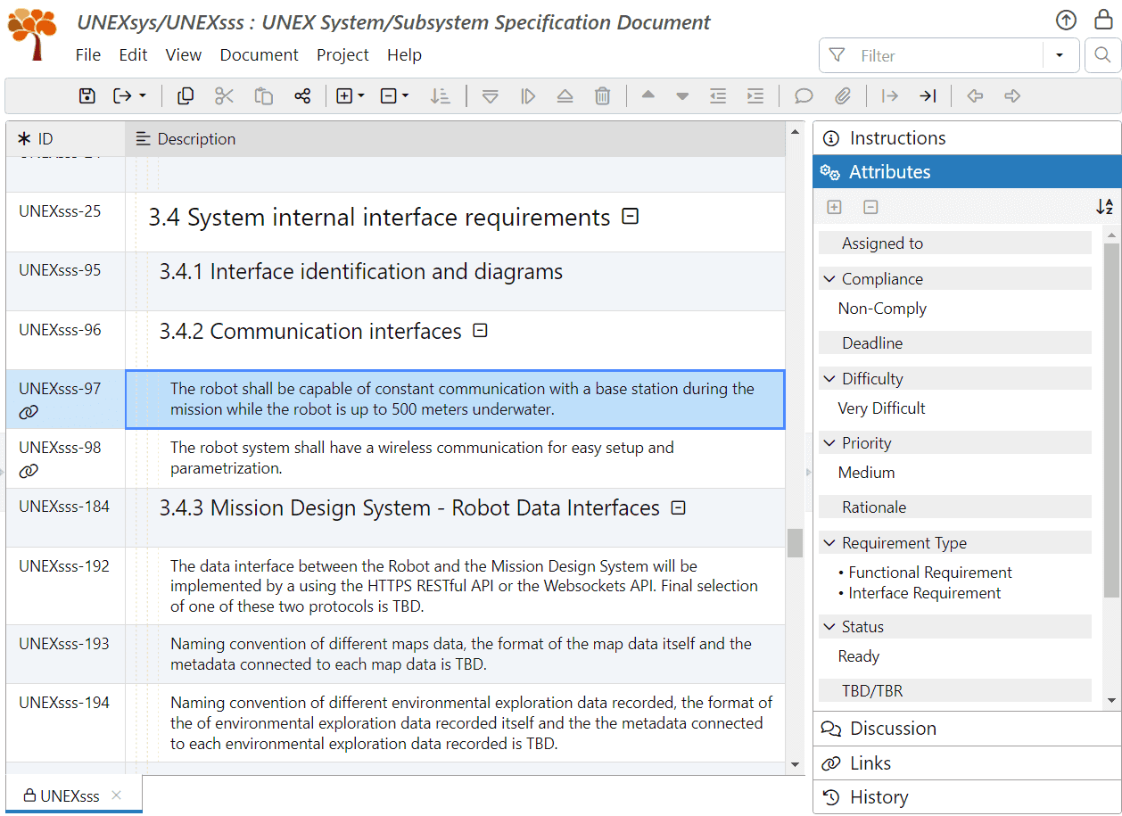This screenshot has width=1122, height=816.
Task: Open the Export dropdown in toolbar
Action: [x=129, y=96]
